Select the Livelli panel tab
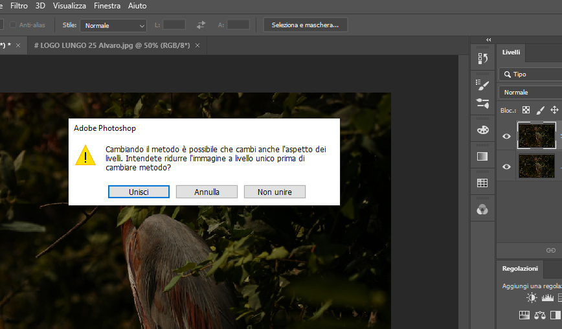The height and width of the screenshot is (329, 562). (x=511, y=52)
